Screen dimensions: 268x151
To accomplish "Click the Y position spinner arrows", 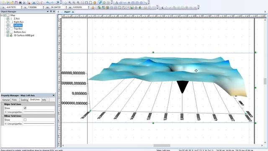I will click(43, 8).
